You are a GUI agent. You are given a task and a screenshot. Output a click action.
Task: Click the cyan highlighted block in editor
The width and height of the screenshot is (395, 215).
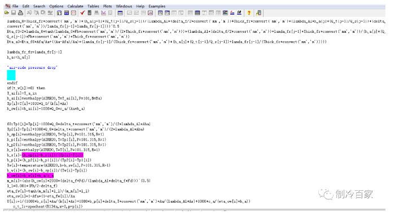point(11,75)
